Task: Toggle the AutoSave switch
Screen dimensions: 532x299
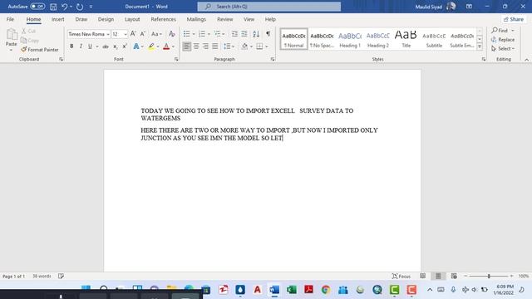Action: tap(37, 7)
